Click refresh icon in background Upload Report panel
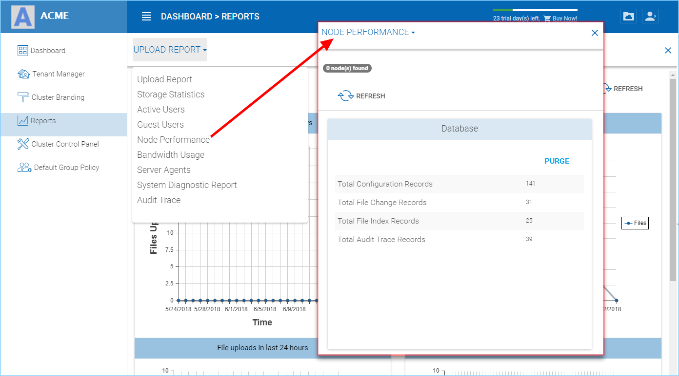Screen dimensions: 679x376 pyautogui.click(x=607, y=89)
